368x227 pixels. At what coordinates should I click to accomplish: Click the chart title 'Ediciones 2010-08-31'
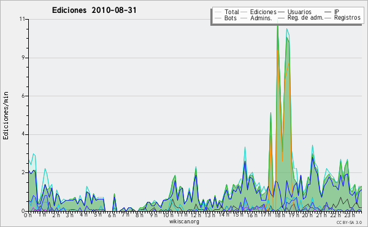94,10
